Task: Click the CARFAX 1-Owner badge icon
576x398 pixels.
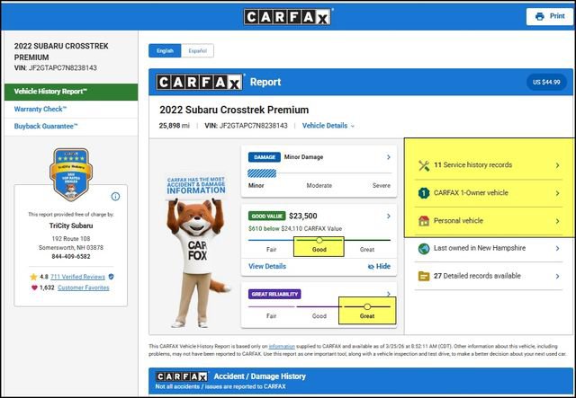Action: point(424,192)
